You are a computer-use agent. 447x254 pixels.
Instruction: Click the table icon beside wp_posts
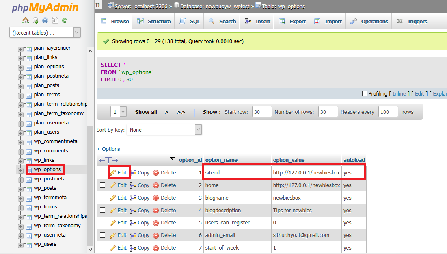29,189
